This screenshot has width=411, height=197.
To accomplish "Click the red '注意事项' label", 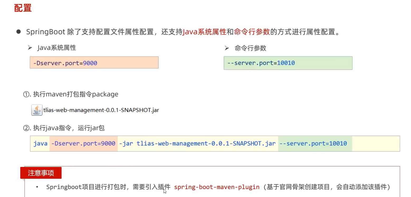I will tap(41, 173).
